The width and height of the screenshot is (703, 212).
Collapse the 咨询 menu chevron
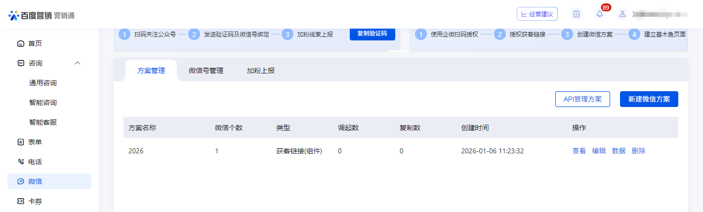click(78, 63)
